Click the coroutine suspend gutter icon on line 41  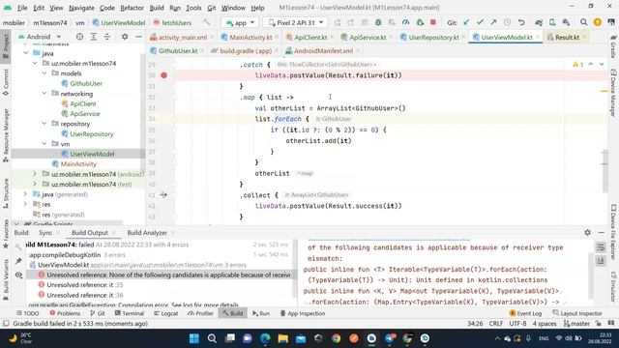click(x=163, y=194)
